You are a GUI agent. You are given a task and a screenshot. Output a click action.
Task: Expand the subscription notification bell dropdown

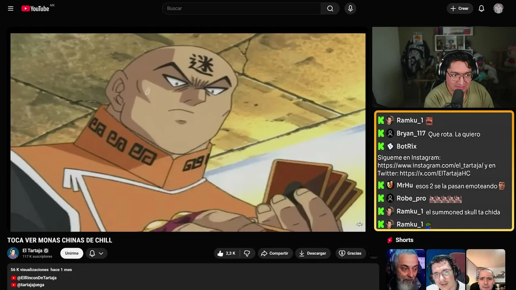tap(96, 253)
